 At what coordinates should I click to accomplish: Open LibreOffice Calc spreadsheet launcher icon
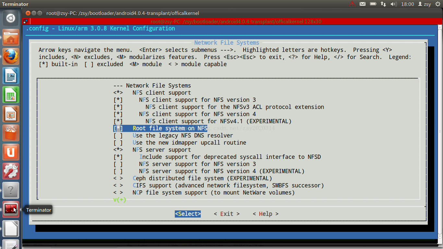tap(11, 95)
